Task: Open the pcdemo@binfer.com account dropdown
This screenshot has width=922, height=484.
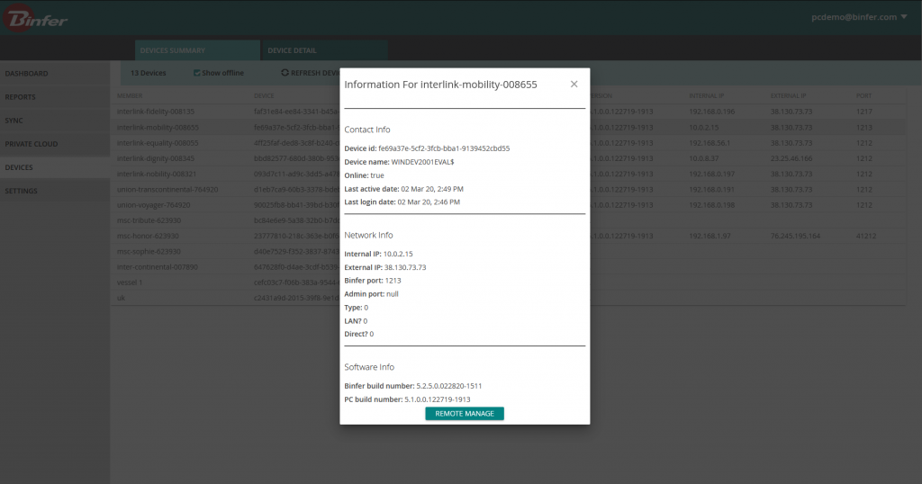Action: (x=859, y=17)
